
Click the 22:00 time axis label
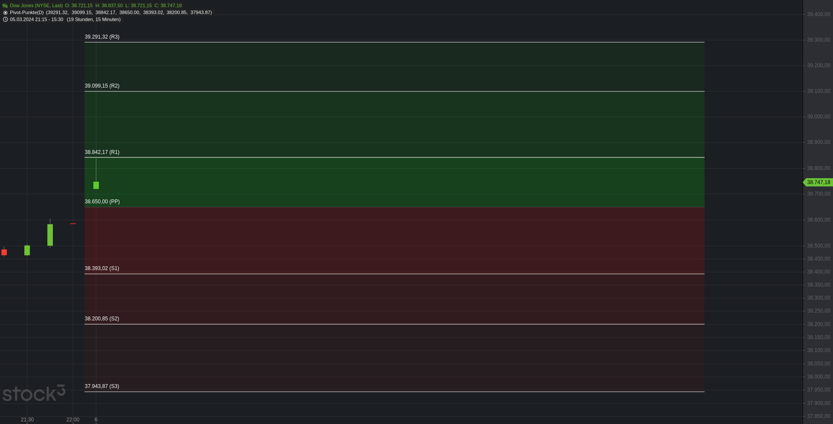[x=73, y=420]
